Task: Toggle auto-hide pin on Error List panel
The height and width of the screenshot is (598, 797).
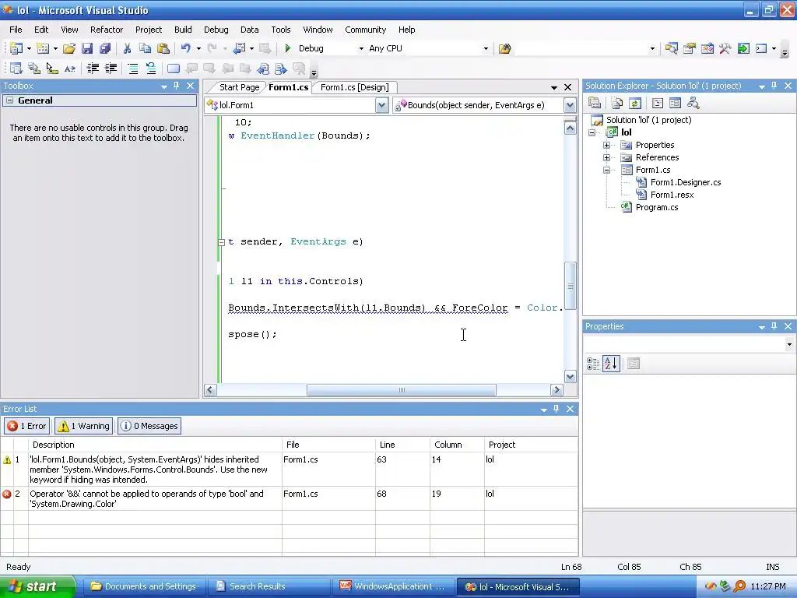Action: tap(556, 408)
